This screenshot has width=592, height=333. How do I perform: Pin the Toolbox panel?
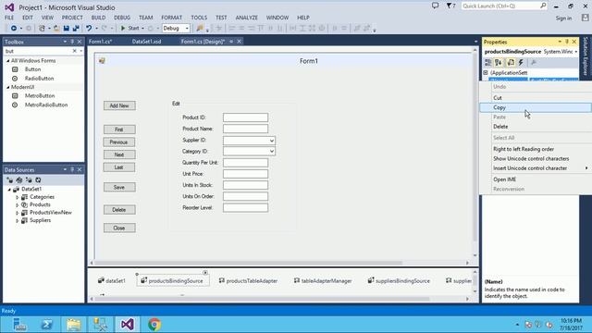[72, 42]
